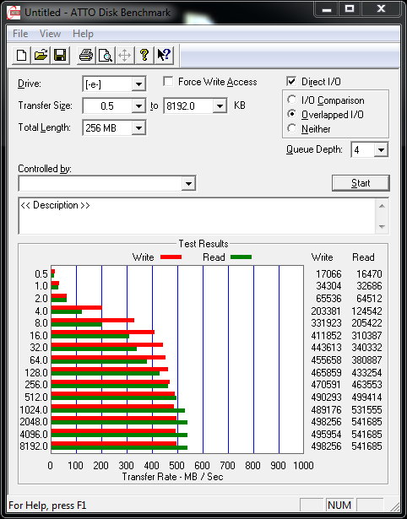407x519 pixels.
Task: Open the Transfer Size maximum 8192.0 dropdown
Action: 220,106
